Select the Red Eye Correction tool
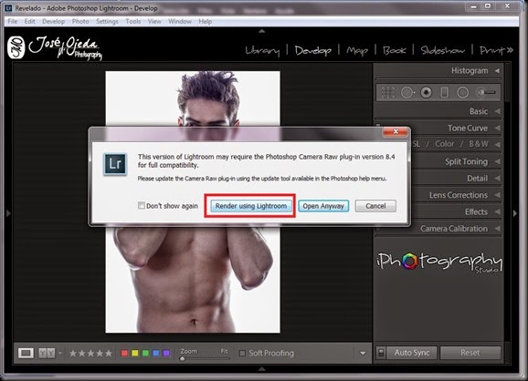The width and height of the screenshot is (528, 381). tap(426, 92)
